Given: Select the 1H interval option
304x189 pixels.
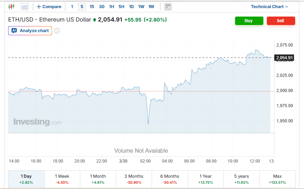Looking at the screenshot, I should click(x=112, y=7).
